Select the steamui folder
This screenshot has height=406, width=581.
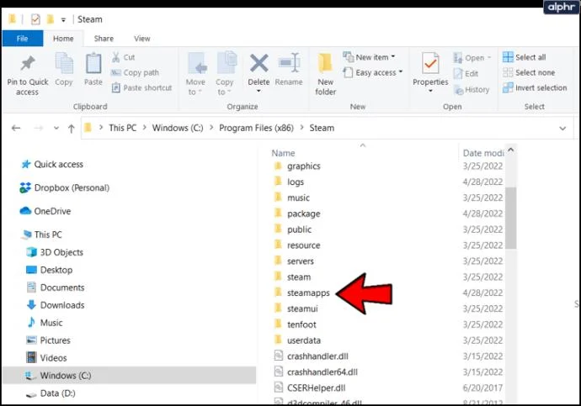point(296,308)
